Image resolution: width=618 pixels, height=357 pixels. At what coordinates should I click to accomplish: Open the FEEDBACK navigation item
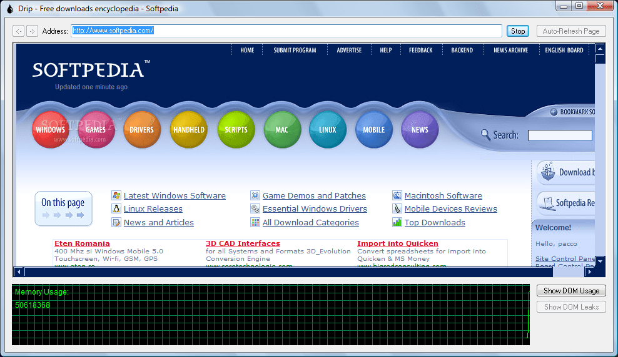[x=420, y=51]
